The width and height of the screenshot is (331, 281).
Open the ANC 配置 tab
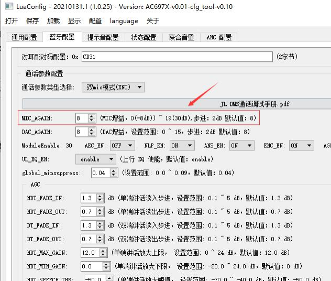point(219,37)
